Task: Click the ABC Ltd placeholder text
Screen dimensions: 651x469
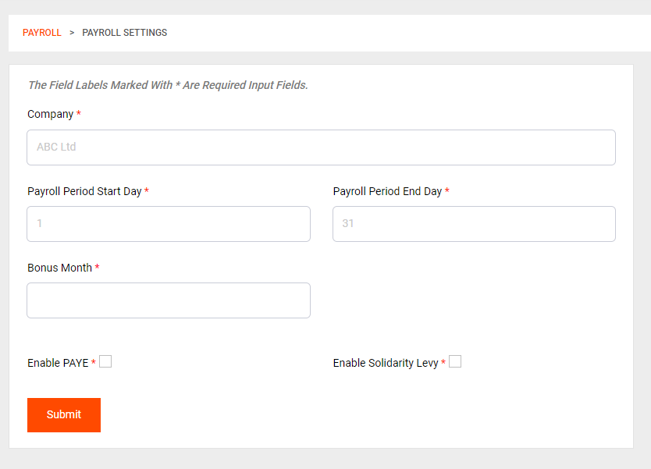Action: (55, 147)
